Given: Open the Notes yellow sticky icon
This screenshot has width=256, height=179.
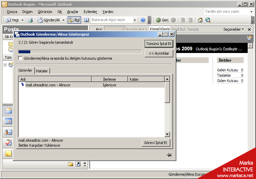Looking at the screenshot, I should point(8,153).
